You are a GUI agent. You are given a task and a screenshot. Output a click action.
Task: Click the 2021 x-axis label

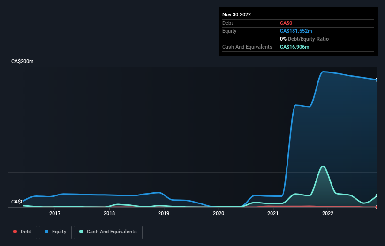273,213
